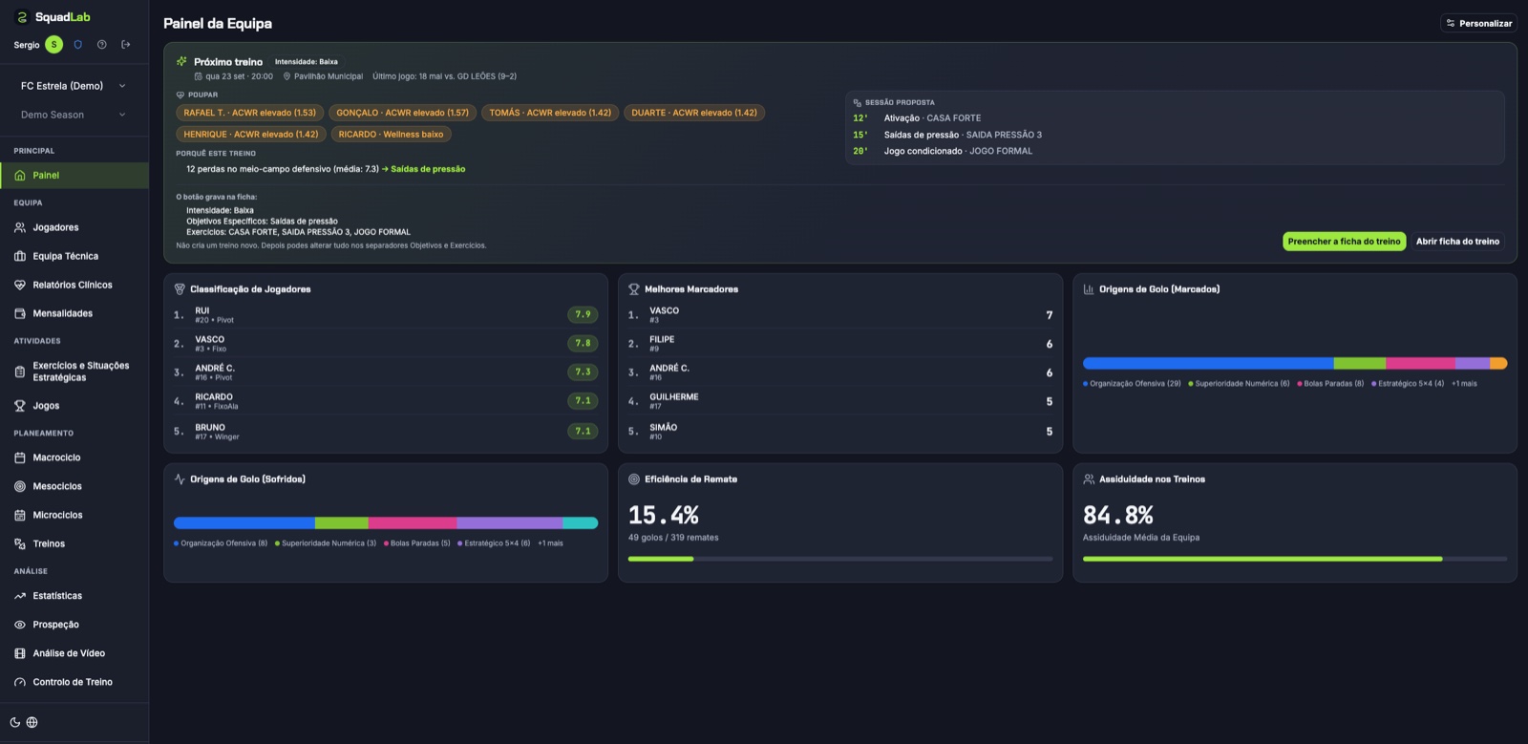Click the SquadLab logo icon
1528x744 pixels.
click(22, 17)
